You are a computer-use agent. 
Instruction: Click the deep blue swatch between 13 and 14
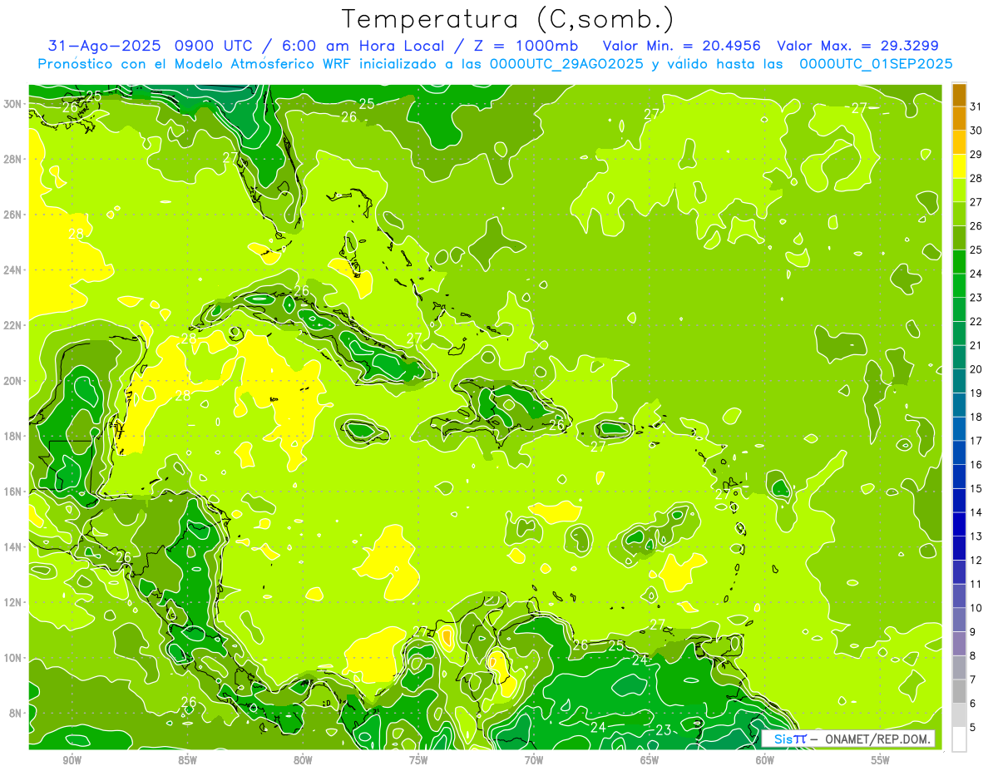959,524
